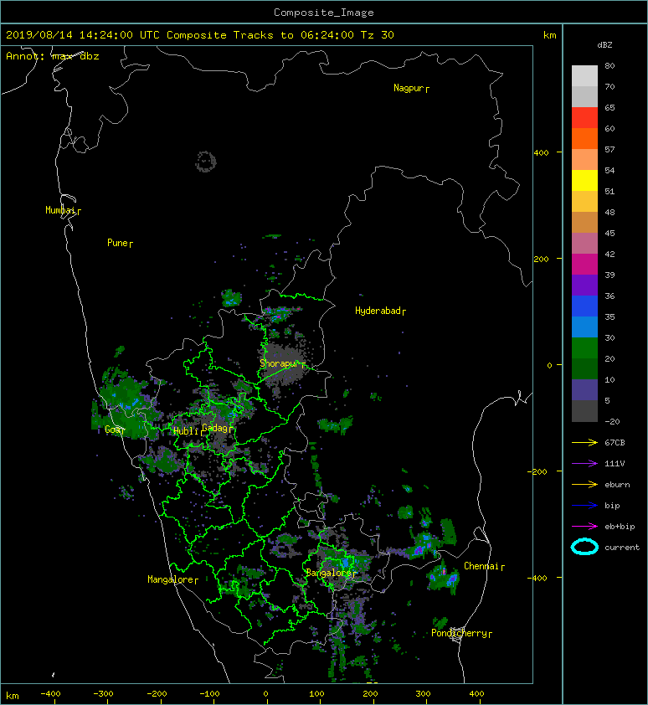
Task: Click the -400 tick on horizontal axis
Action: [x=50, y=694]
